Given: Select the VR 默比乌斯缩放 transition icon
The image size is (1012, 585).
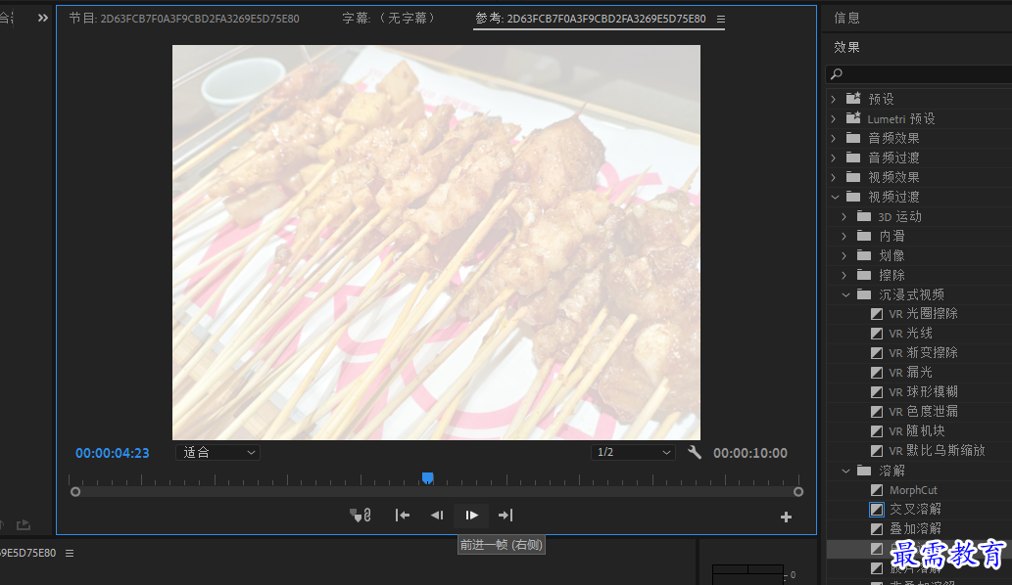Looking at the screenshot, I should [x=877, y=450].
